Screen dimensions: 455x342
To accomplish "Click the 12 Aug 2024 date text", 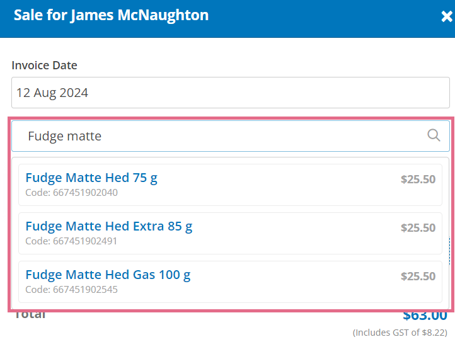I will tap(52, 93).
